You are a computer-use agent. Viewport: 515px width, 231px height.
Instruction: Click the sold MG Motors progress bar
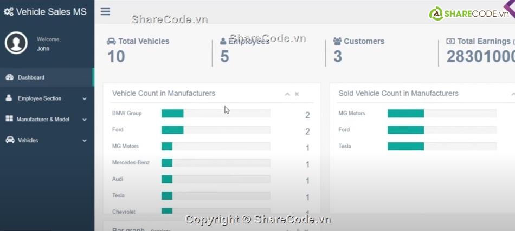442,114
